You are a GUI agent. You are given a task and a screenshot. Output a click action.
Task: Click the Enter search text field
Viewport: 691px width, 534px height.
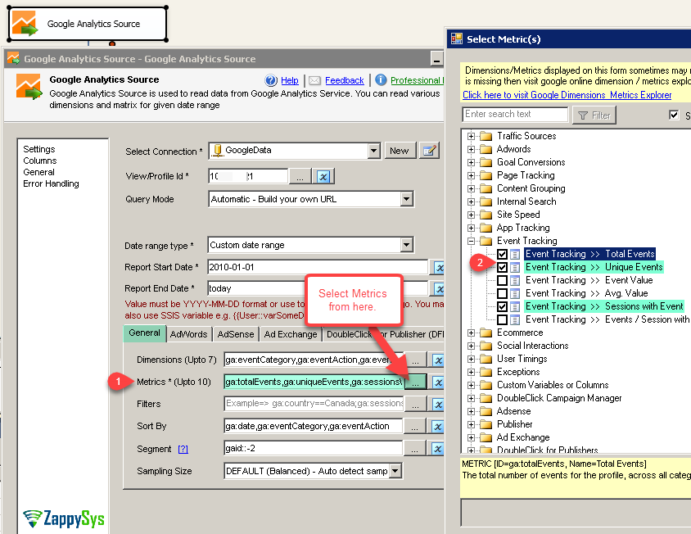515,114
